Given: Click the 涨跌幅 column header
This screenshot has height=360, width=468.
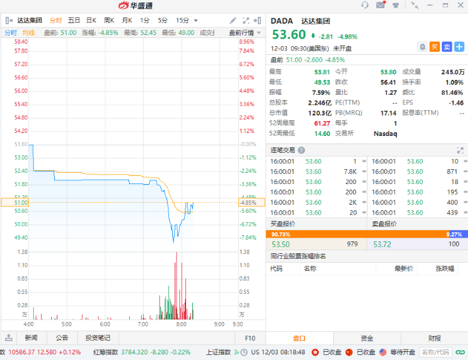Looking at the screenshot, I should [x=445, y=268].
